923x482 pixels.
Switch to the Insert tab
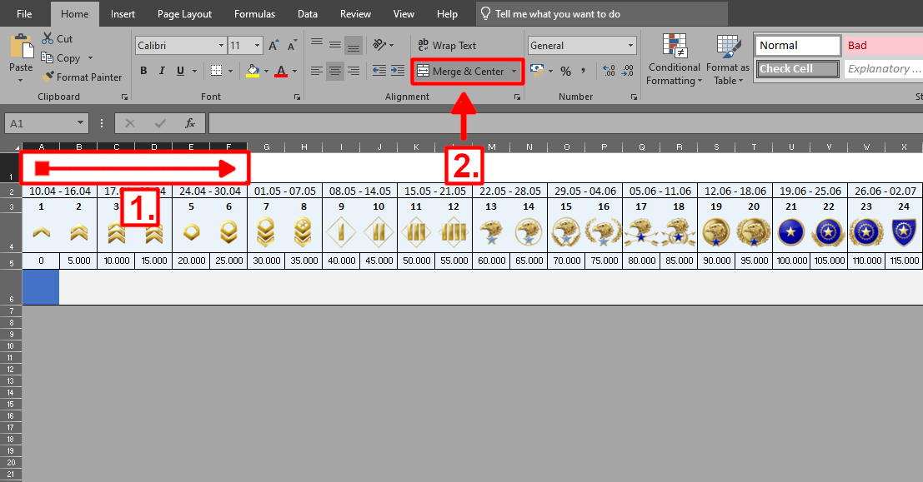(x=123, y=13)
